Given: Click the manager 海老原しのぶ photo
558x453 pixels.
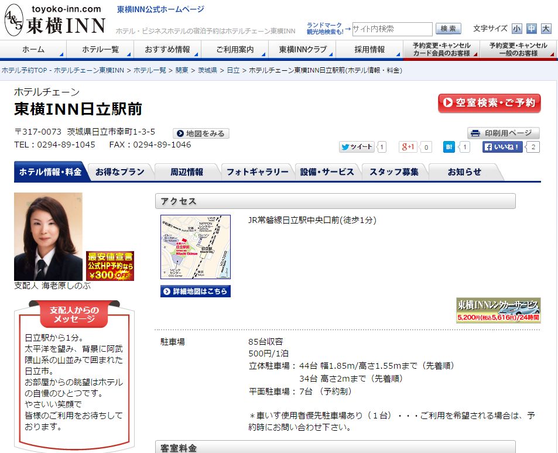Looking at the screenshot, I should pos(49,236).
